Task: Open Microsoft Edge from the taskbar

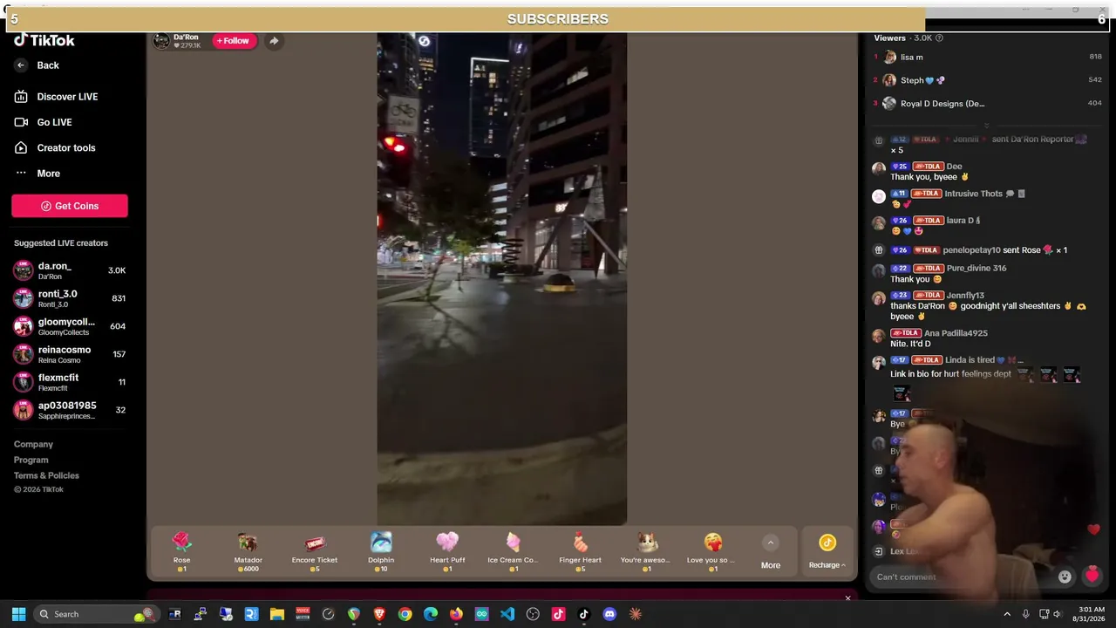Action: [431, 614]
